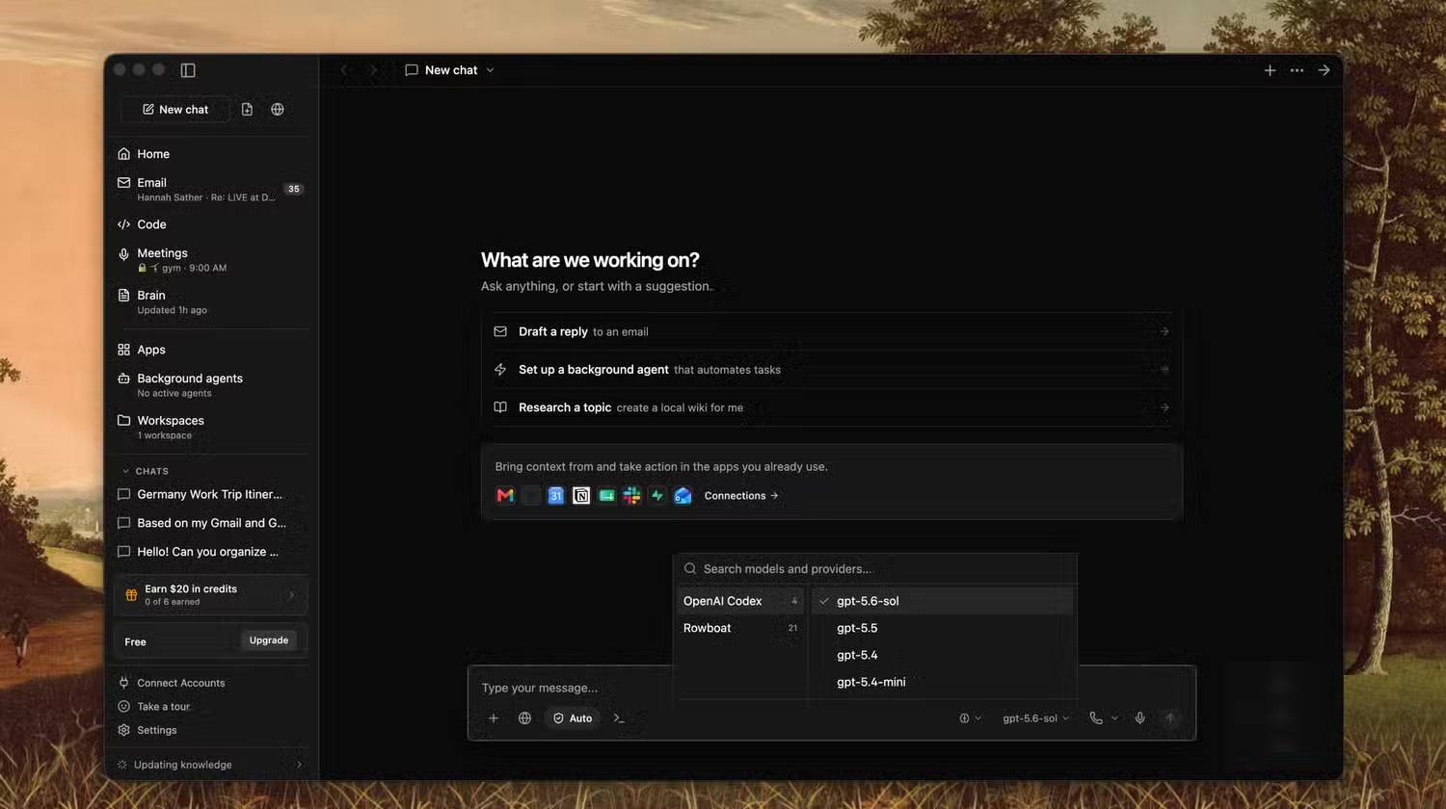
Task: Toggle the sidebar panel icon
Action: pos(188,70)
